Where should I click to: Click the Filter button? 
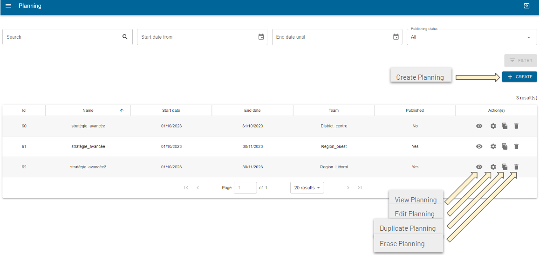(x=520, y=60)
